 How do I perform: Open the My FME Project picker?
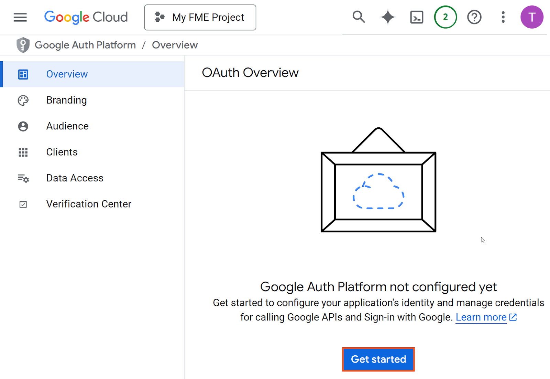[x=200, y=17]
